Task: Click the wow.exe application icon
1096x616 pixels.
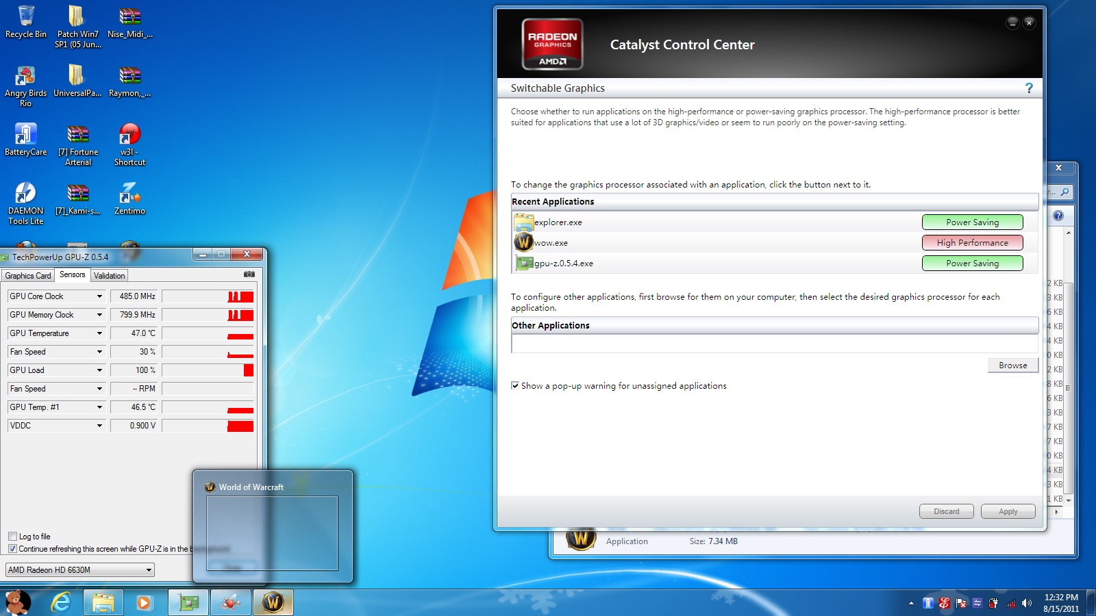Action: 524,242
